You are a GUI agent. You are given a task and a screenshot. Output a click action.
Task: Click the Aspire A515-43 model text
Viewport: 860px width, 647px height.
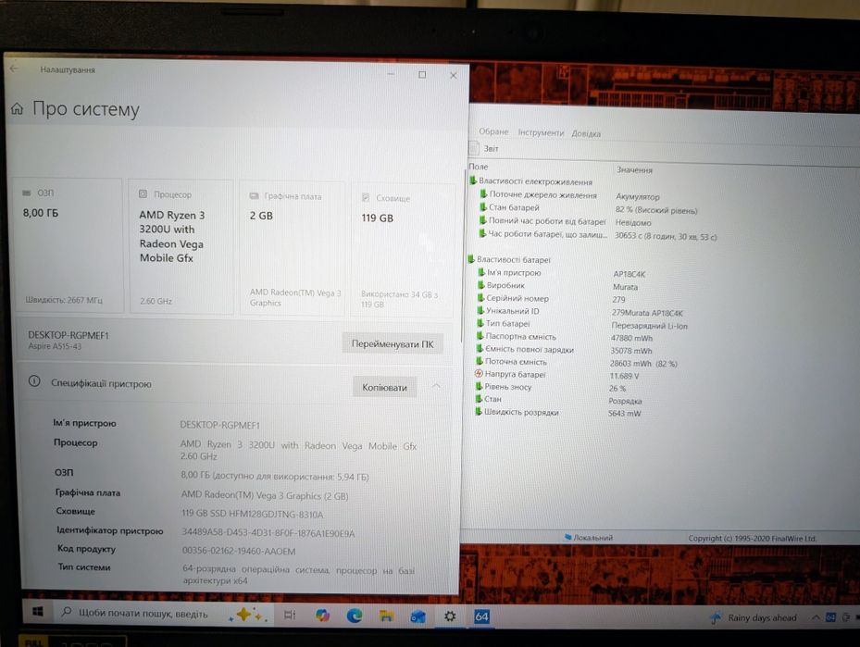tap(55, 346)
